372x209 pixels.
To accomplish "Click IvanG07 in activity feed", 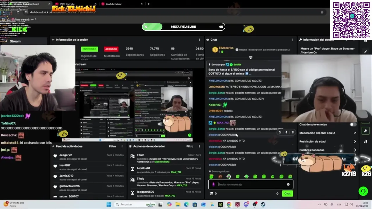I will coord(65,165).
